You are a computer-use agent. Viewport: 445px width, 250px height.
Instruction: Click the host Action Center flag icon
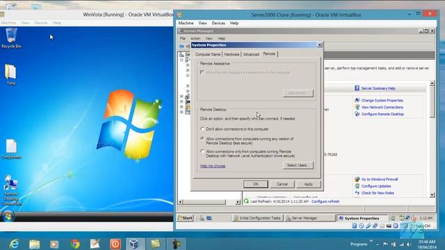click(385, 244)
